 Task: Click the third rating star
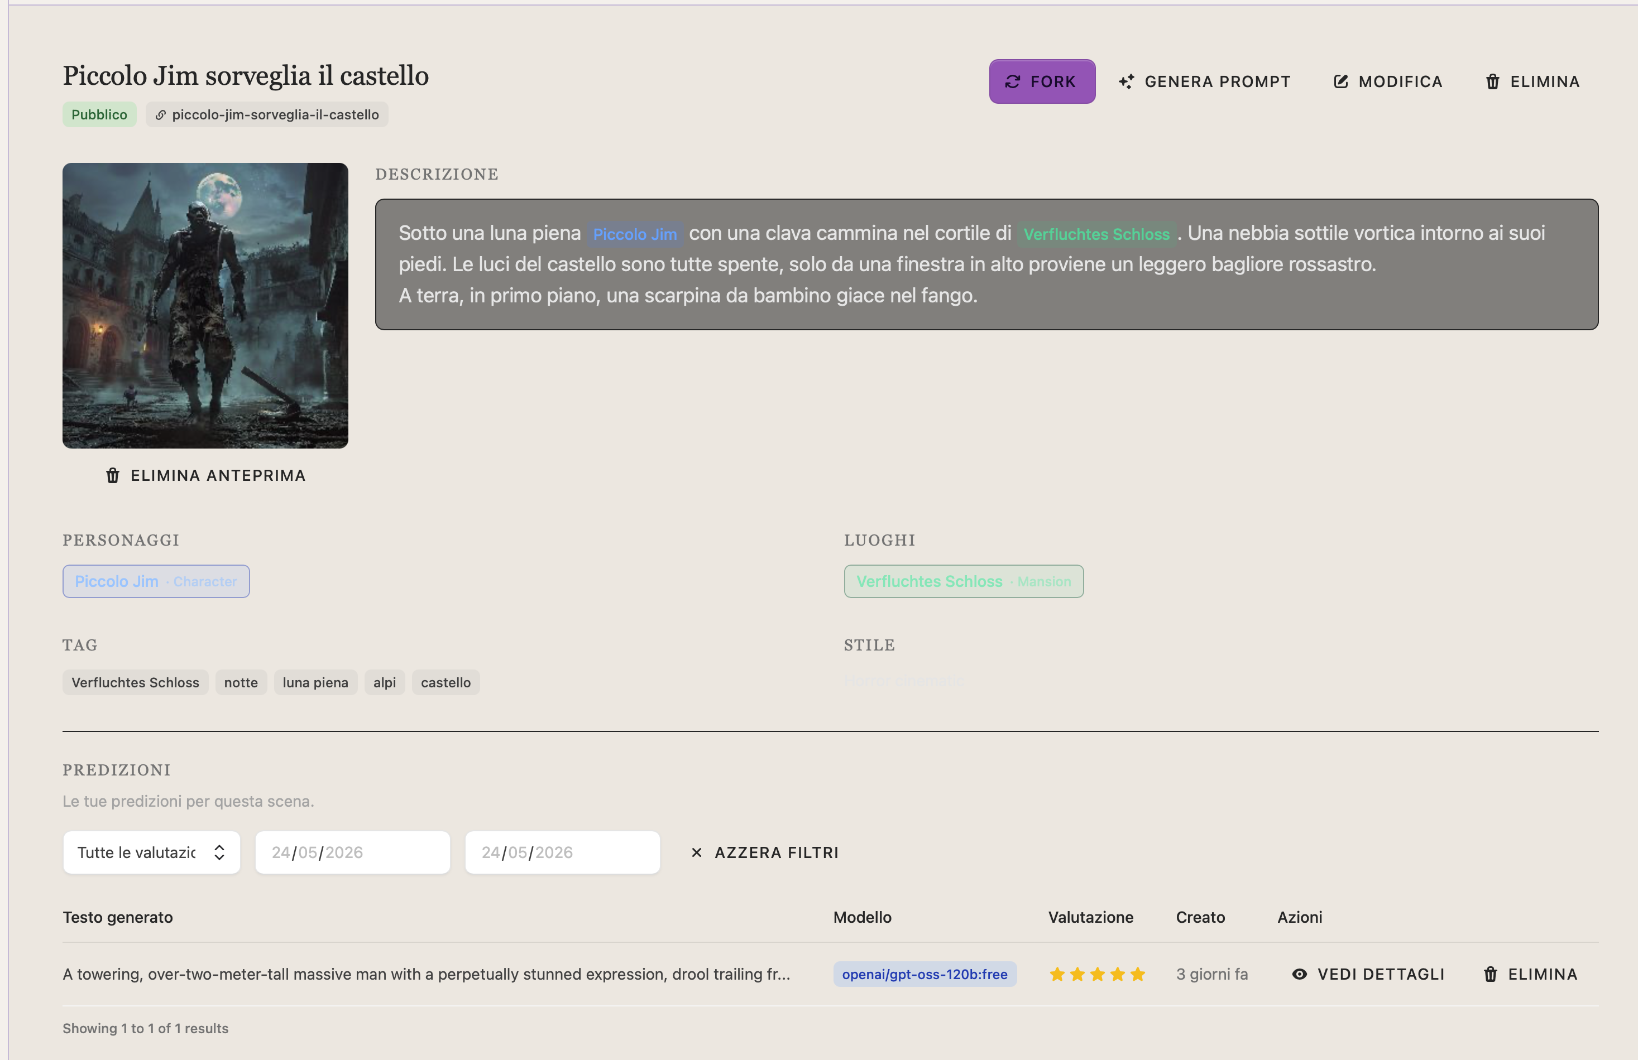[1097, 974]
